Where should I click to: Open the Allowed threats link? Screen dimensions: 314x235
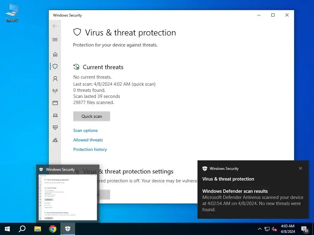(x=88, y=140)
